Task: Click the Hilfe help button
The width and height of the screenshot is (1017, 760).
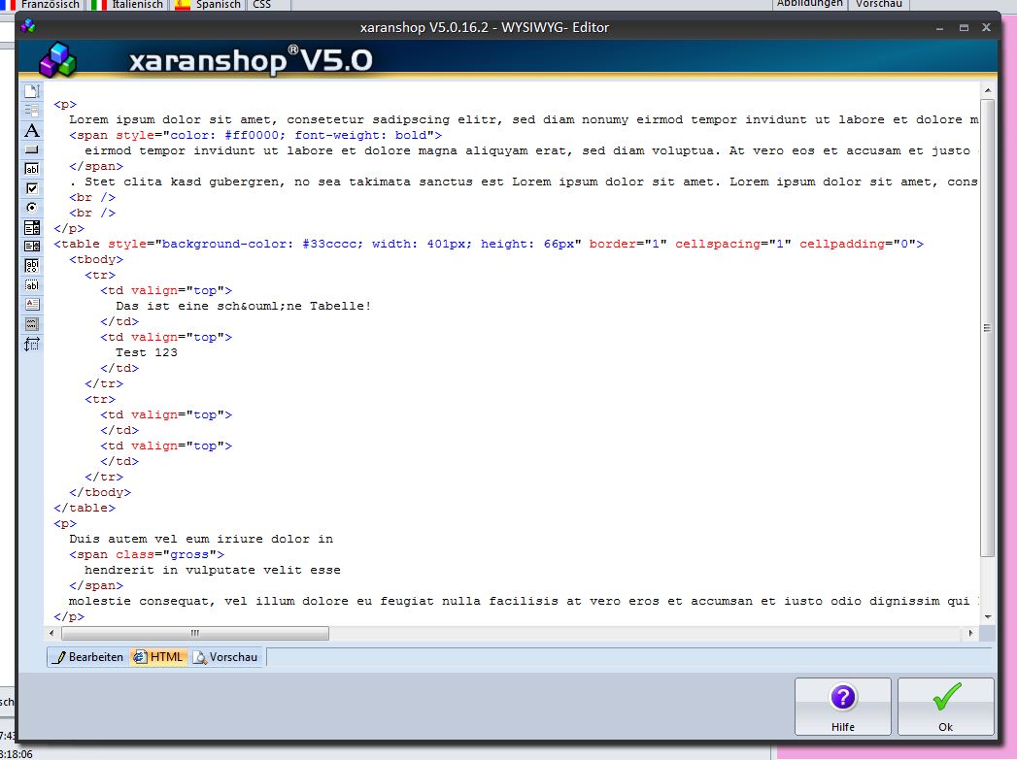Action: coord(842,707)
